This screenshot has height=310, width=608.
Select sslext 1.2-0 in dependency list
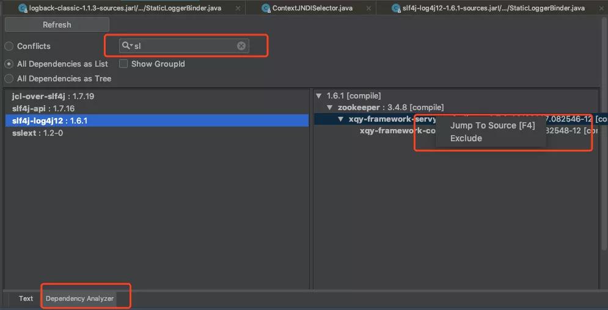pos(37,133)
